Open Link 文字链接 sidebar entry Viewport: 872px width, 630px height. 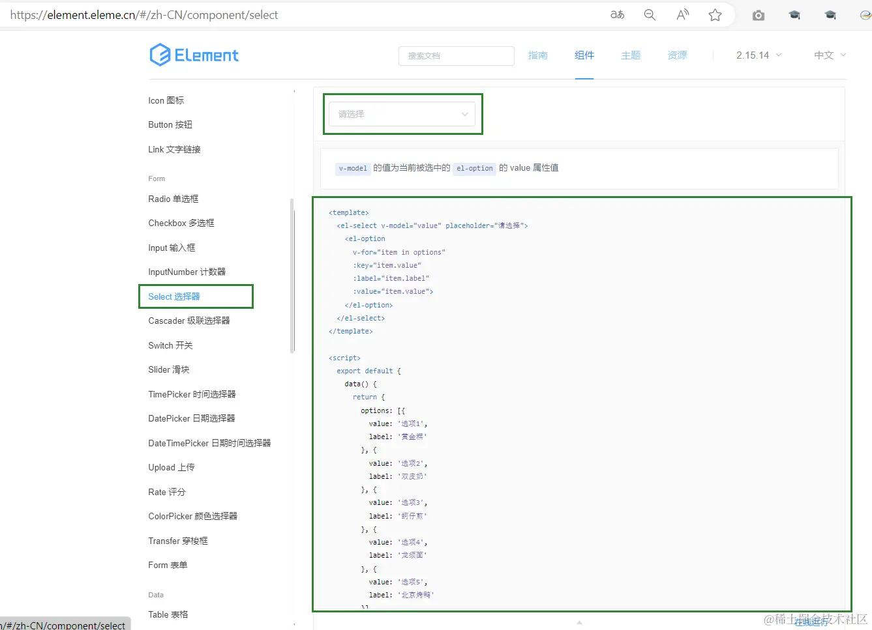[x=174, y=149]
